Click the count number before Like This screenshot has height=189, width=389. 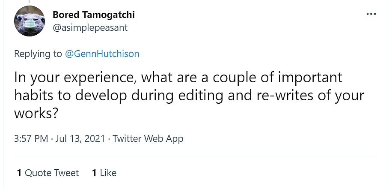[94, 173]
